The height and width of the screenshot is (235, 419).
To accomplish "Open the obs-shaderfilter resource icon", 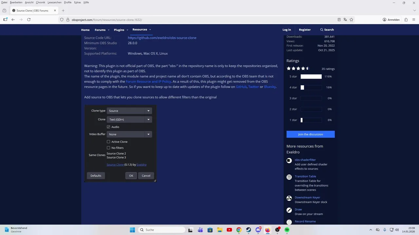I will pyautogui.click(x=289, y=160).
